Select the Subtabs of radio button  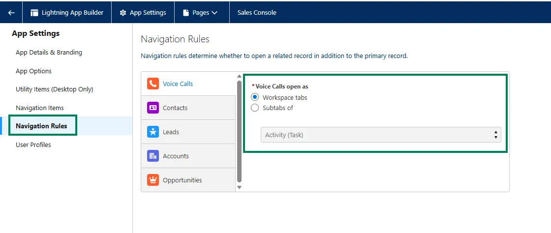click(255, 108)
